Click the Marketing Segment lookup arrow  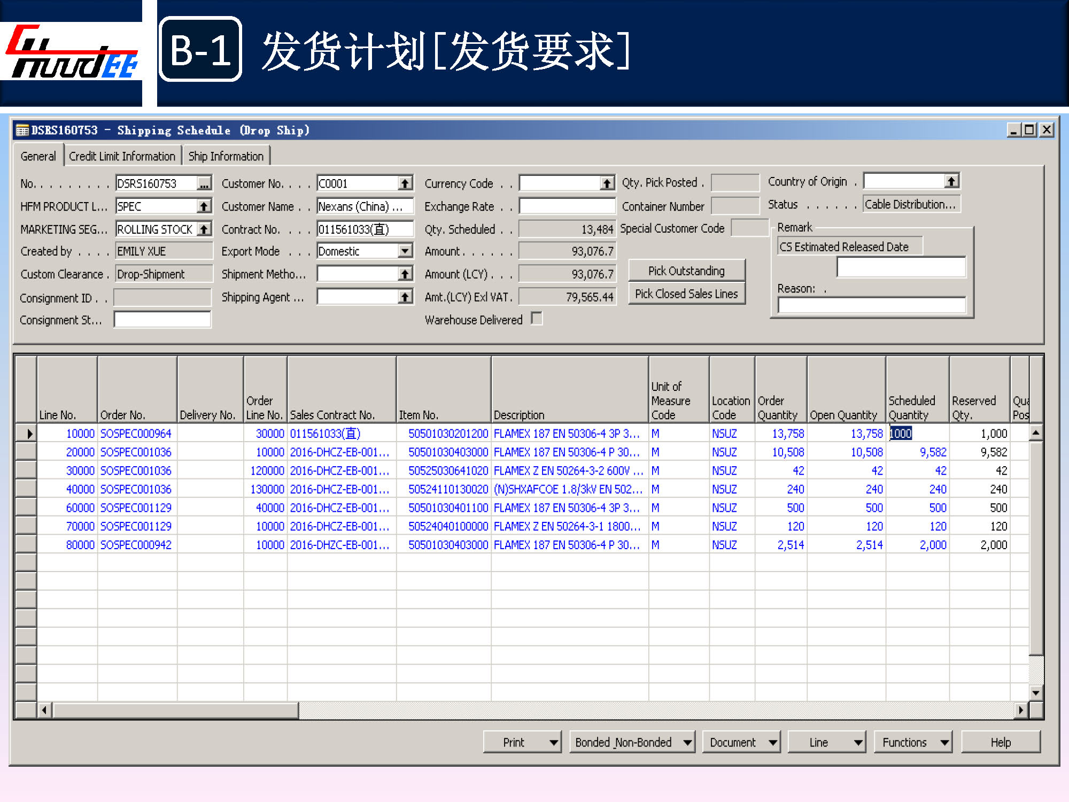pyautogui.click(x=204, y=229)
